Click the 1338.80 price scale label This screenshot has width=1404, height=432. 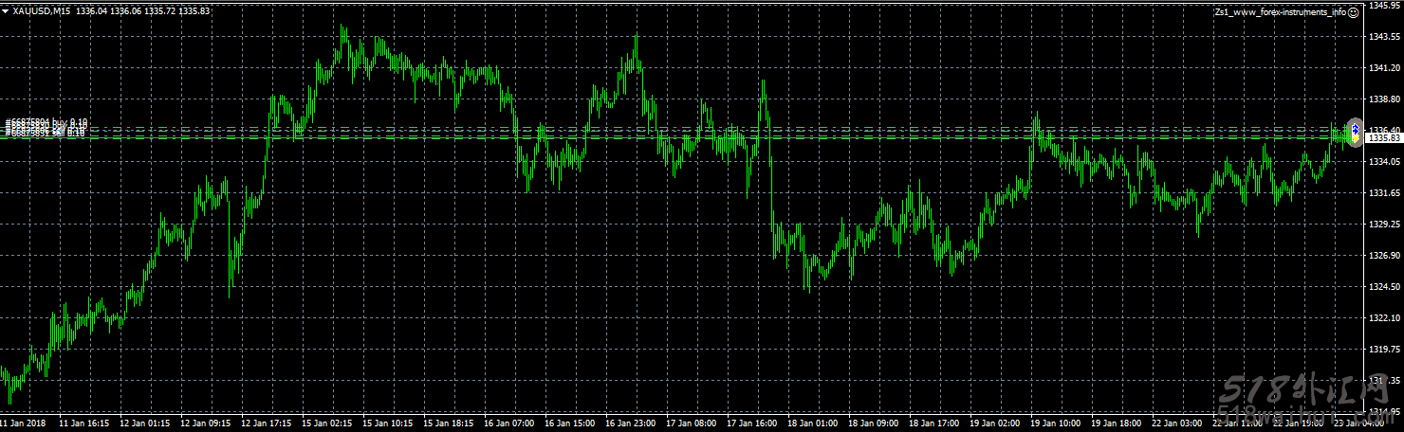[x=1385, y=99]
